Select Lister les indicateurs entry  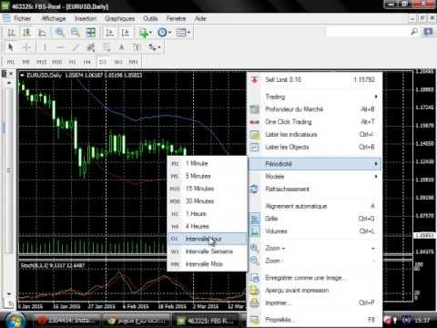(314, 135)
